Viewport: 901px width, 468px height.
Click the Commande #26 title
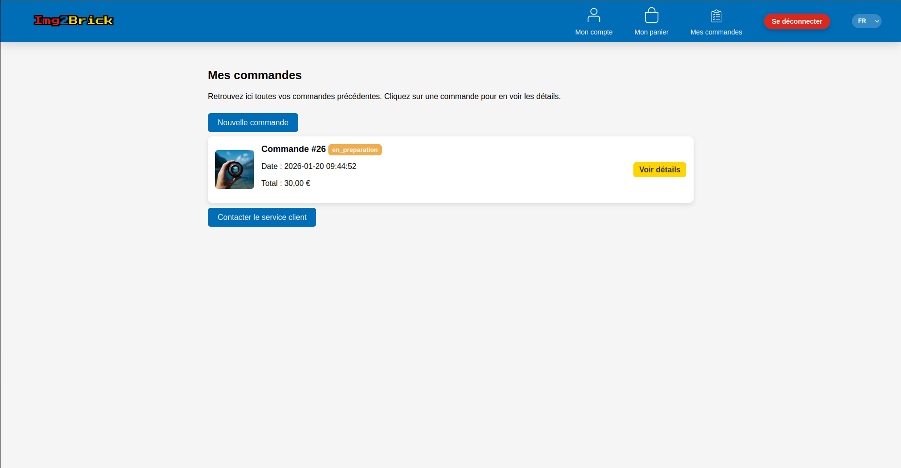[x=293, y=149]
